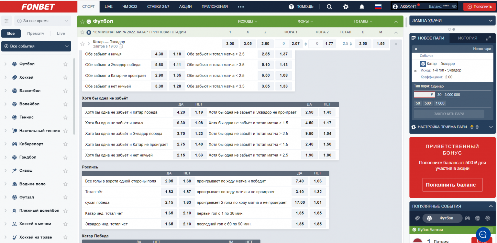The height and width of the screenshot is (243, 497).
Task: Favorite Киберспорт with its star
Action: pyautogui.click(x=65, y=144)
